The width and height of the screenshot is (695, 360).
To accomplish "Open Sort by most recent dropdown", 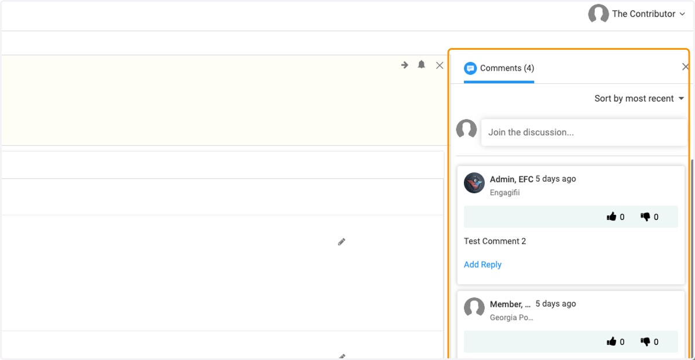I will (639, 98).
